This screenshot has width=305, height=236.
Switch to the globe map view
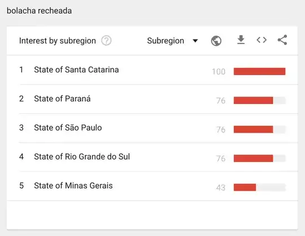tap(216, 41)
